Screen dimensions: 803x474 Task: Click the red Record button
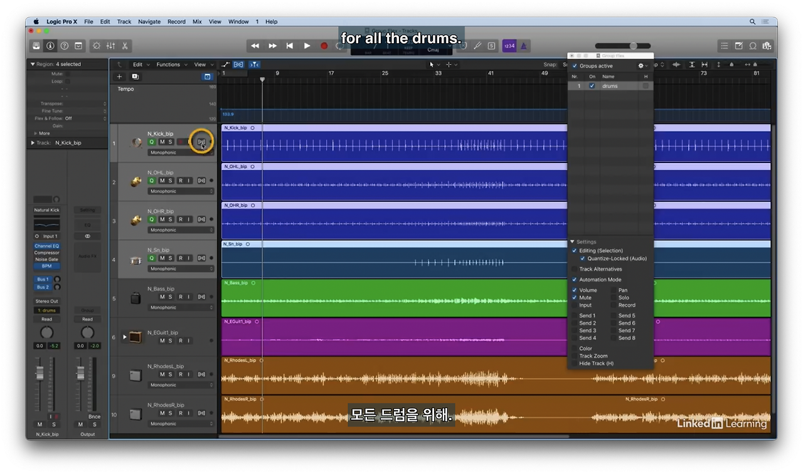(x=324, y=46)
